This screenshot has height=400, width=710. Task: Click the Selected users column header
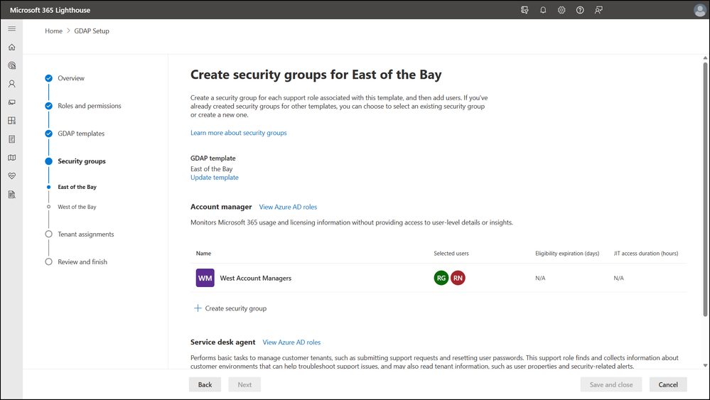(x=451, y=254)
